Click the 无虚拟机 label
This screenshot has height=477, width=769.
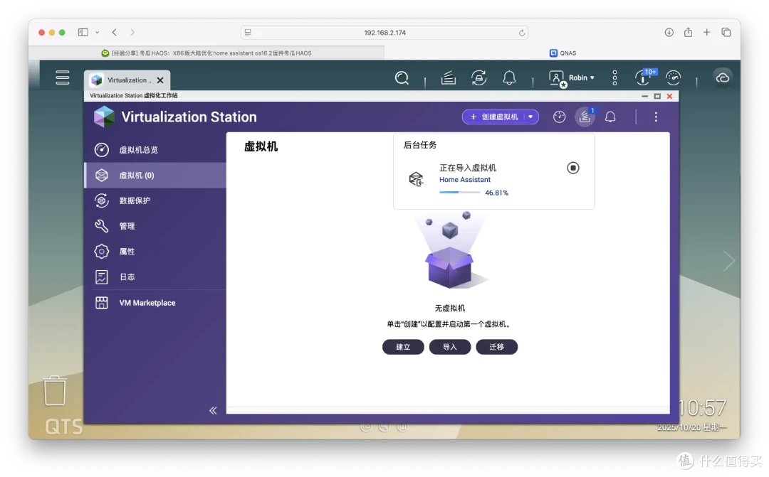450,308
